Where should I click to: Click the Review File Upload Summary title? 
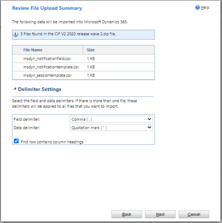click(x=47, y=8)
